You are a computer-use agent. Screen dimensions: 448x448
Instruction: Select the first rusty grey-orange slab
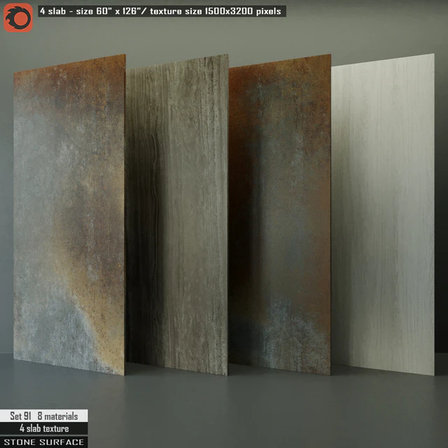pyautogui.click(x=69, y=214)
